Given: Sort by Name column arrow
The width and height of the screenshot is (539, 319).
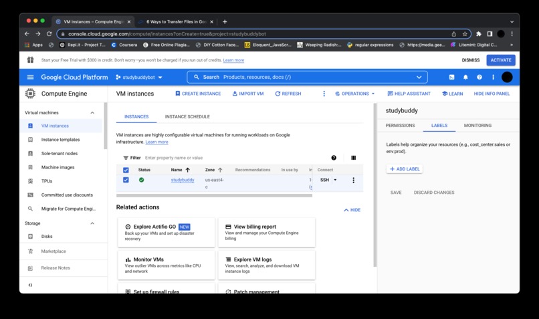Looking at the screenshot, I should tap(188, 170).
